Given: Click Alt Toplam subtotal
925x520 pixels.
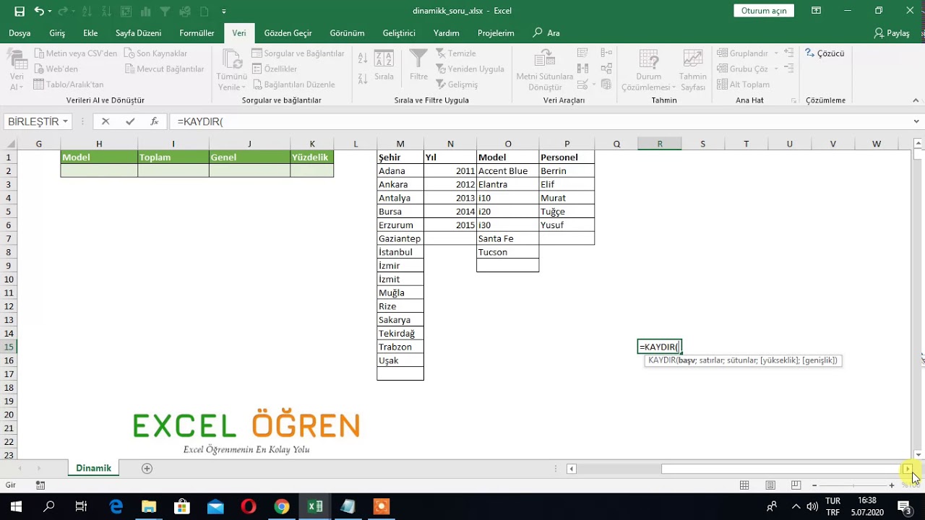Looking at the screenshot, I should (x=743, y=84).
